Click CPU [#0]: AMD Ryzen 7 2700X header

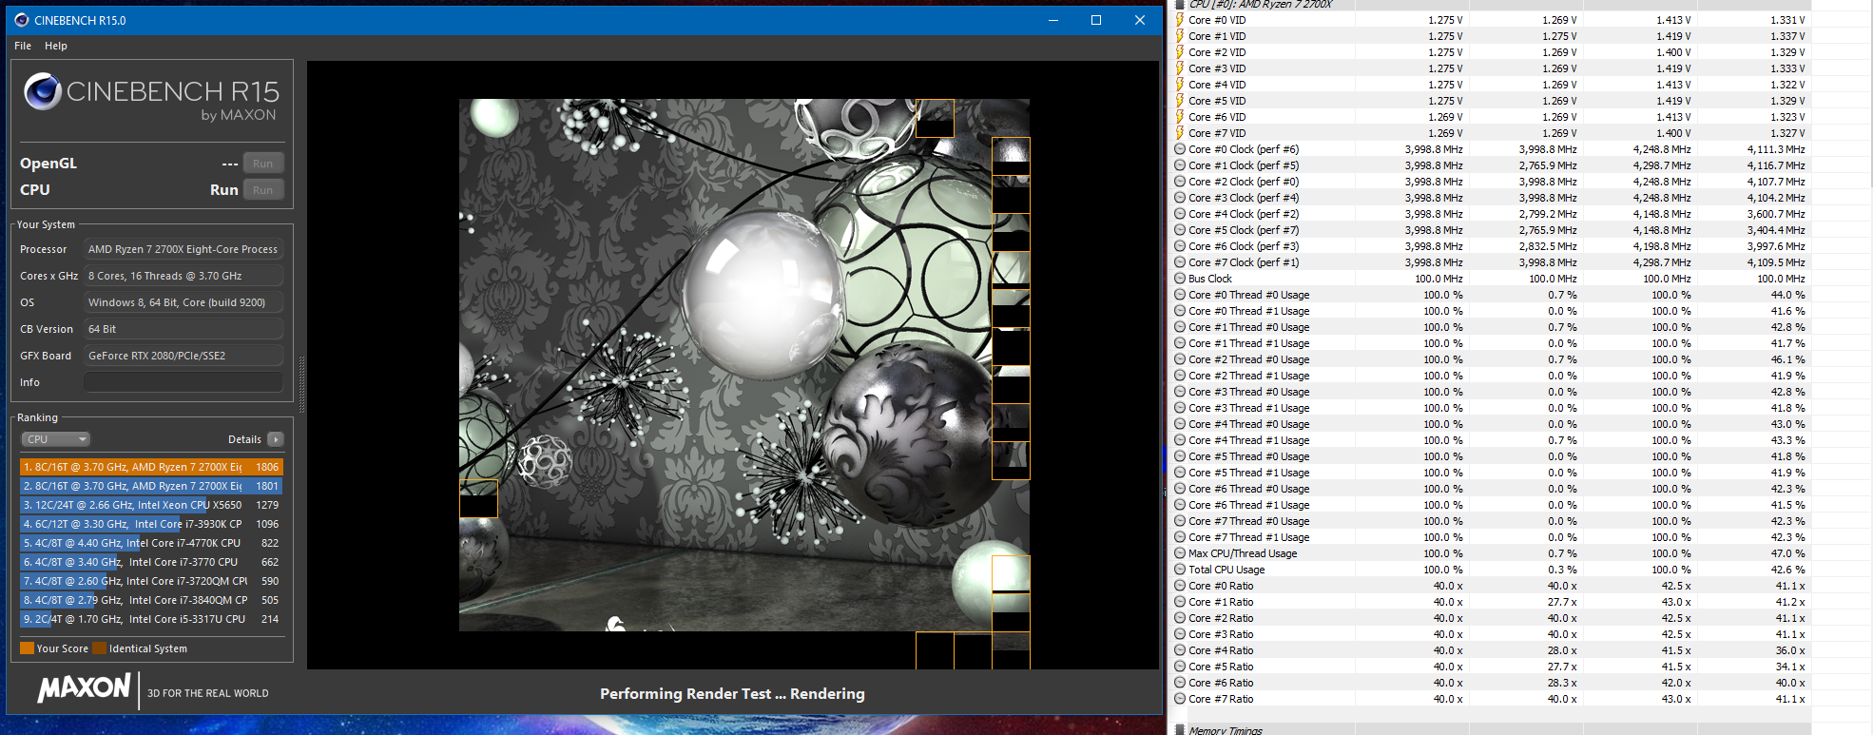[1260, 5]
